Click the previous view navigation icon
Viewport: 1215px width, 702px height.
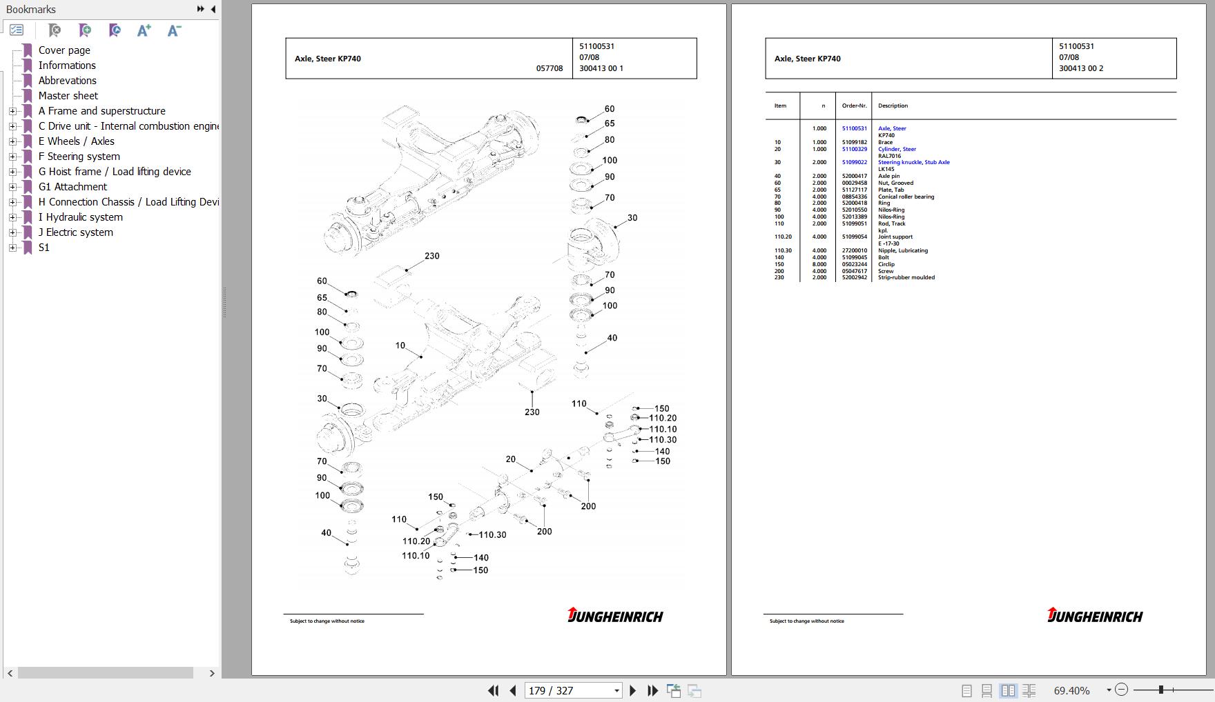pos(674,690)
